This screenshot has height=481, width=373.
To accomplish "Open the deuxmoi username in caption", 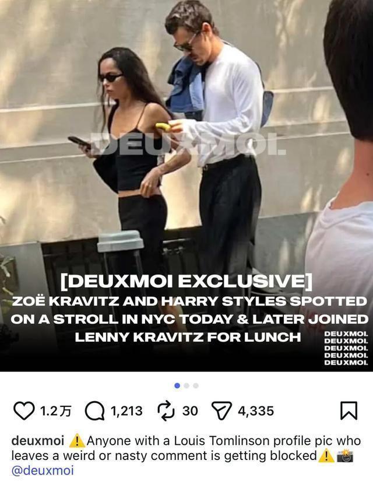I will 38,441.
